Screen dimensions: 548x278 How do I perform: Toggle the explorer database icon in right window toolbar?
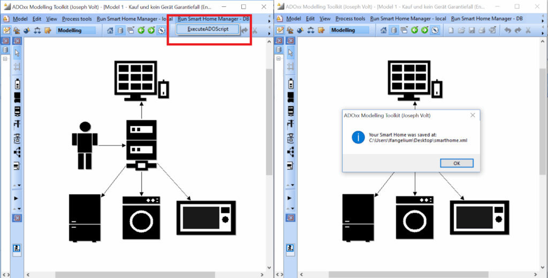pos(394,30)
